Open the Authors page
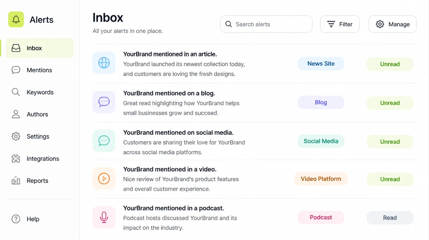Screen dimensions: 429x240 click(40, 114)
